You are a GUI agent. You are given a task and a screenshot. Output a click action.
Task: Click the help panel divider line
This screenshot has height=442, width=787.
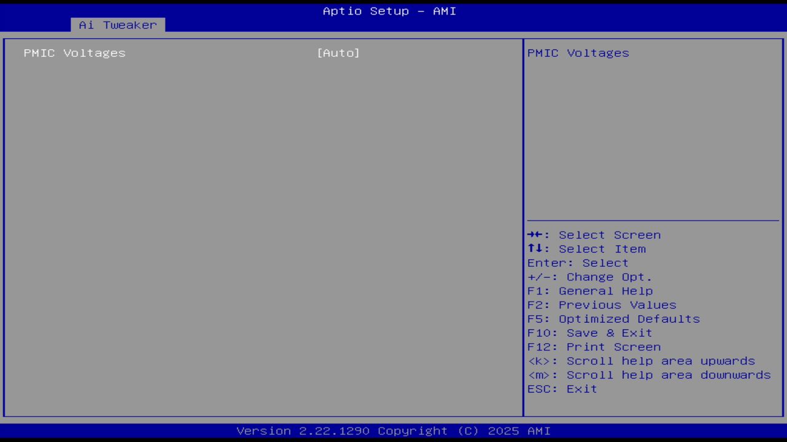coord(653,220)
